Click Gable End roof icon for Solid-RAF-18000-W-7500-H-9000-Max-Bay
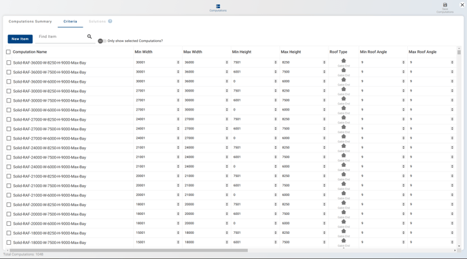This screenshot has width=467, height=259. (x=343, y=241)
